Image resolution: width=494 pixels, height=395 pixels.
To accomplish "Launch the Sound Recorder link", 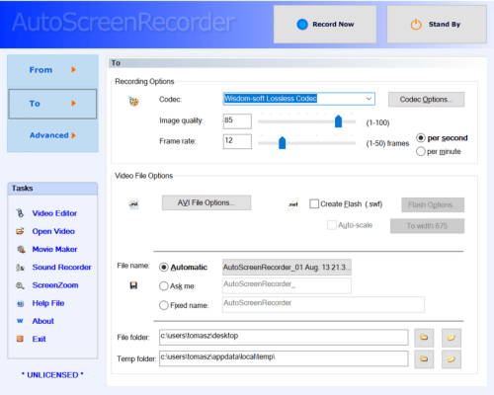I will click(61, 268).
